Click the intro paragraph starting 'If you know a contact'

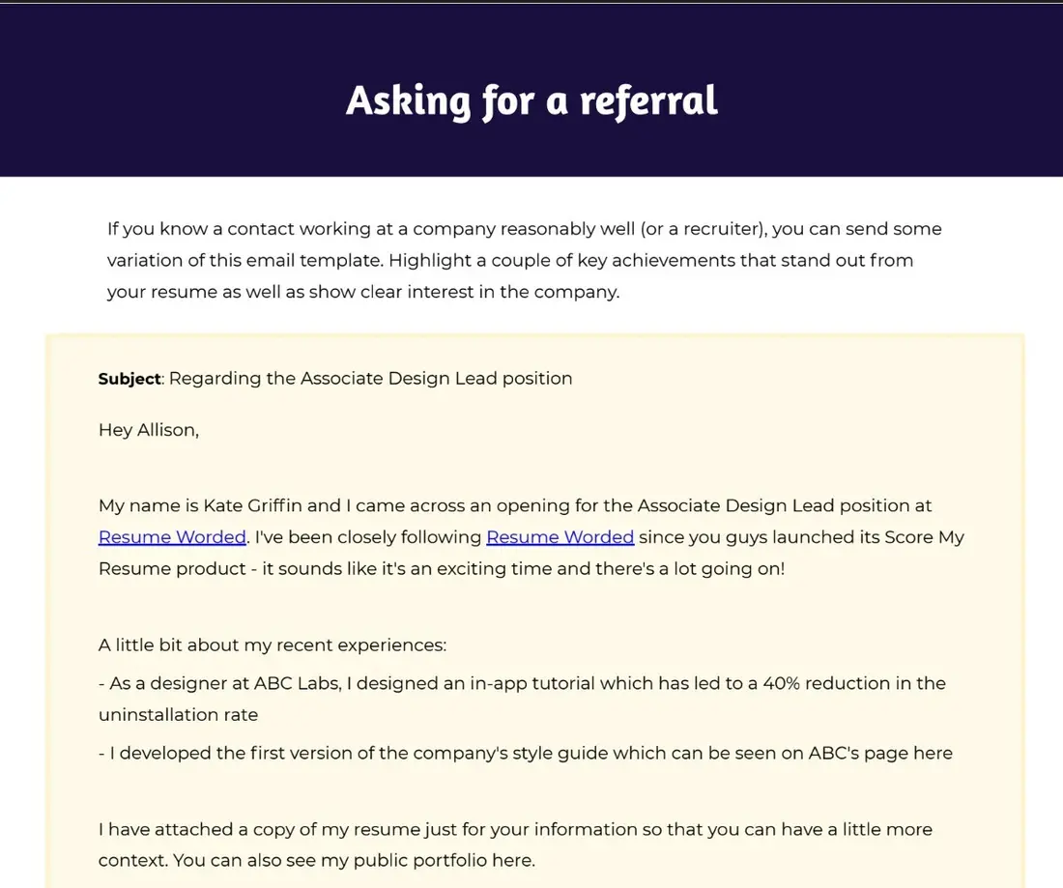(524, 260)
